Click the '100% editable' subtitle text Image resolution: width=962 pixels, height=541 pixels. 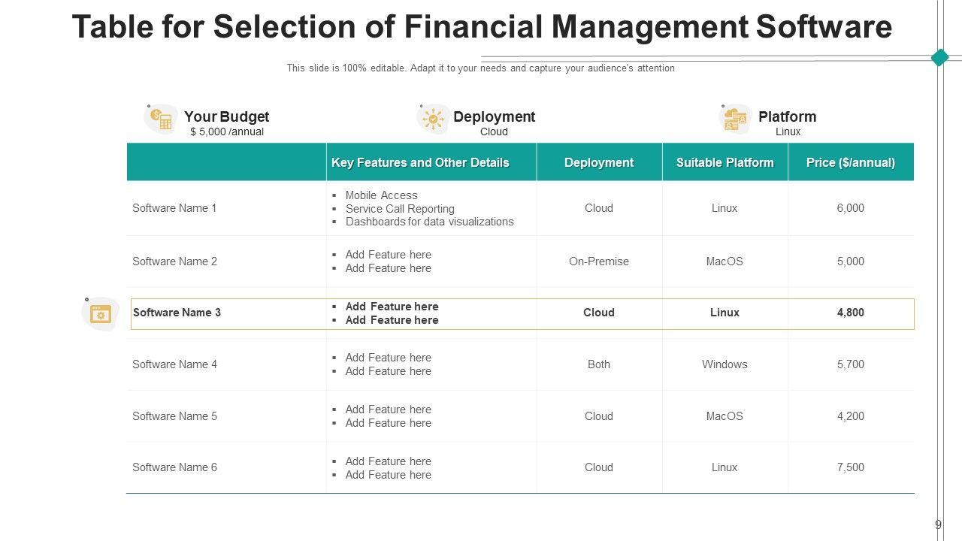[480, 68]
